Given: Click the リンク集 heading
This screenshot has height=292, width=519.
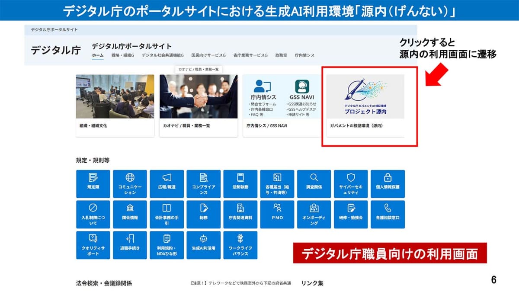Looking at the screenshot, I should tap(312, 283).
